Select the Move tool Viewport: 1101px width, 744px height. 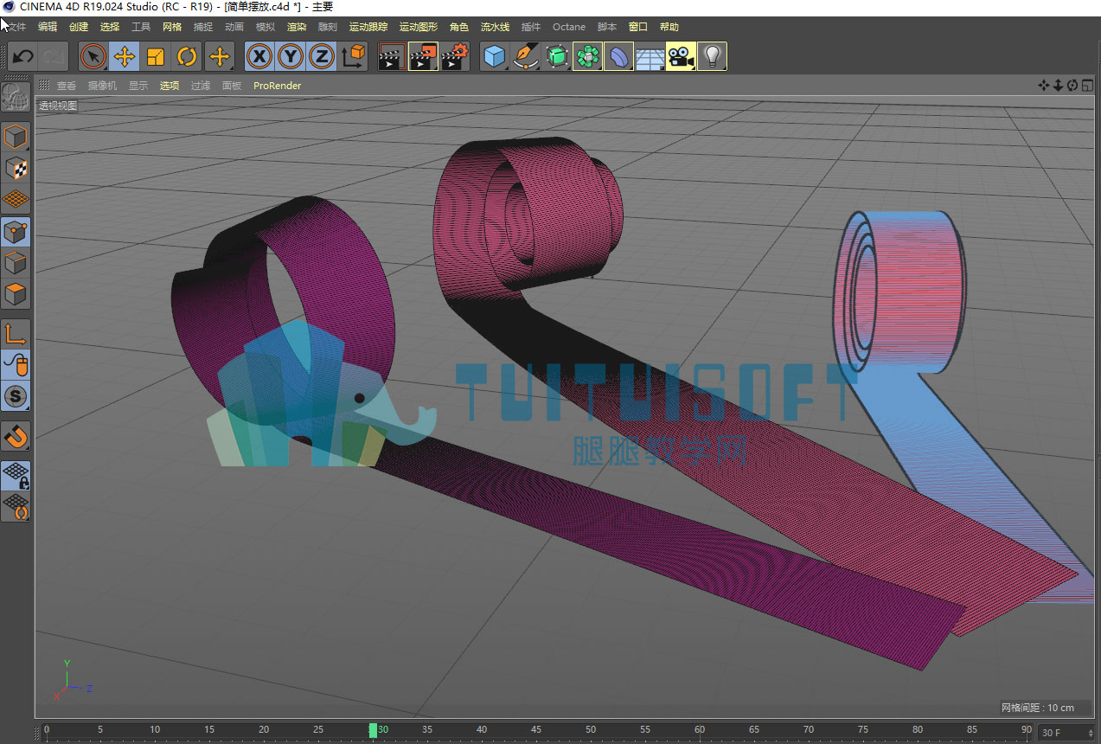point(125,57)
